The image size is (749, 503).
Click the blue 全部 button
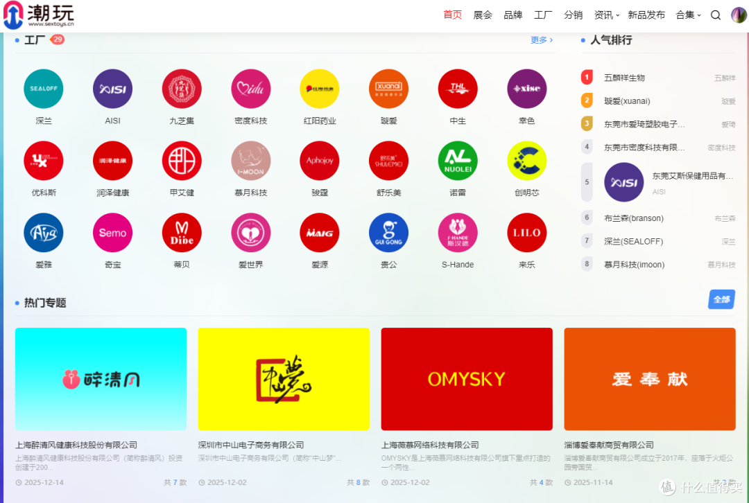(x=721, y=300)
